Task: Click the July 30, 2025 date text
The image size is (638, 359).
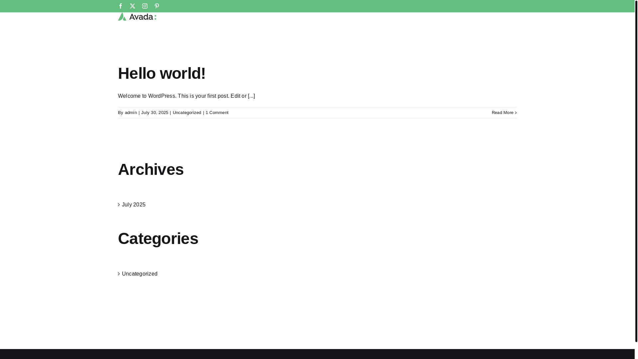Action: [x=155, y=113]
